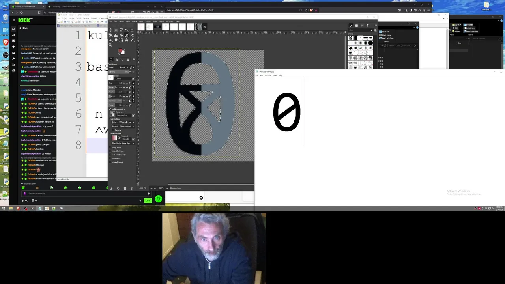505x284 pixels.
Task: Toggle the Enable dynamics checkbox
Action: pyautogui.click(x=110, y=109)
